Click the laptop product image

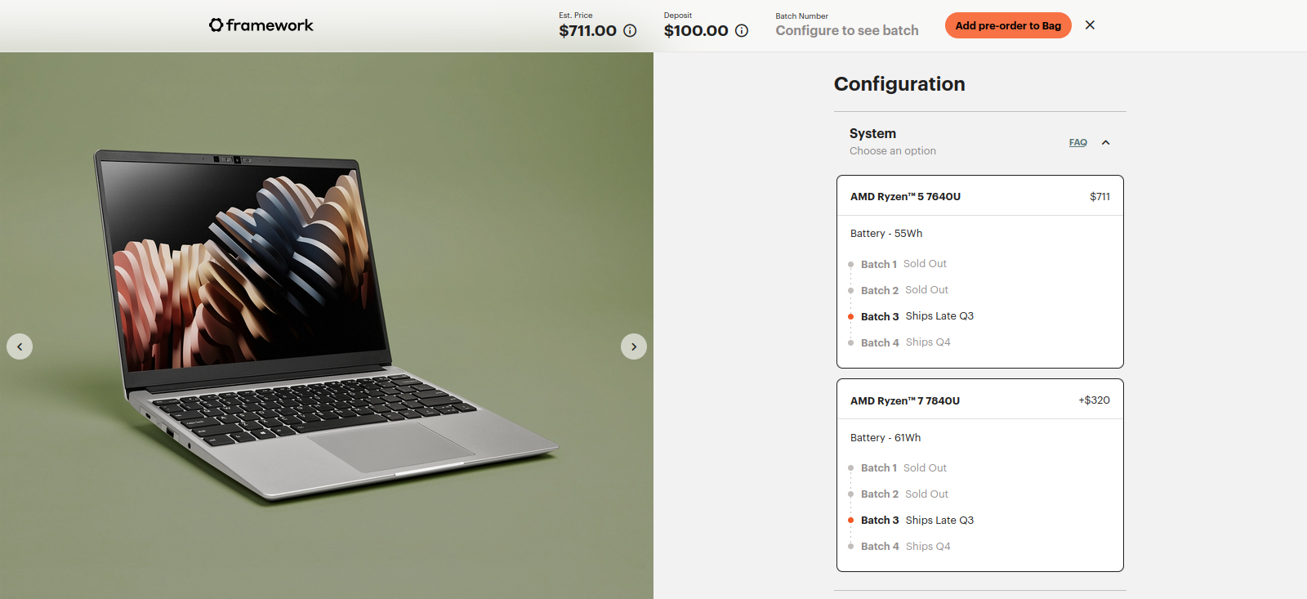tap(327, 325)
